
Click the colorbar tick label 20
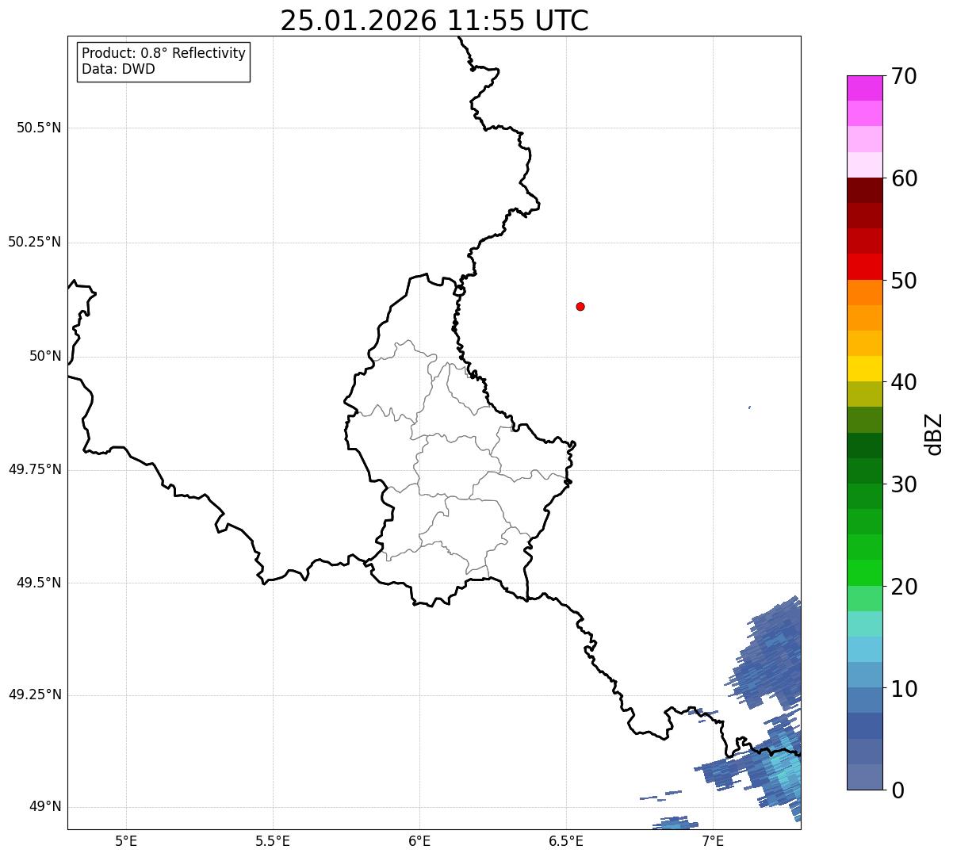[904, 587]
